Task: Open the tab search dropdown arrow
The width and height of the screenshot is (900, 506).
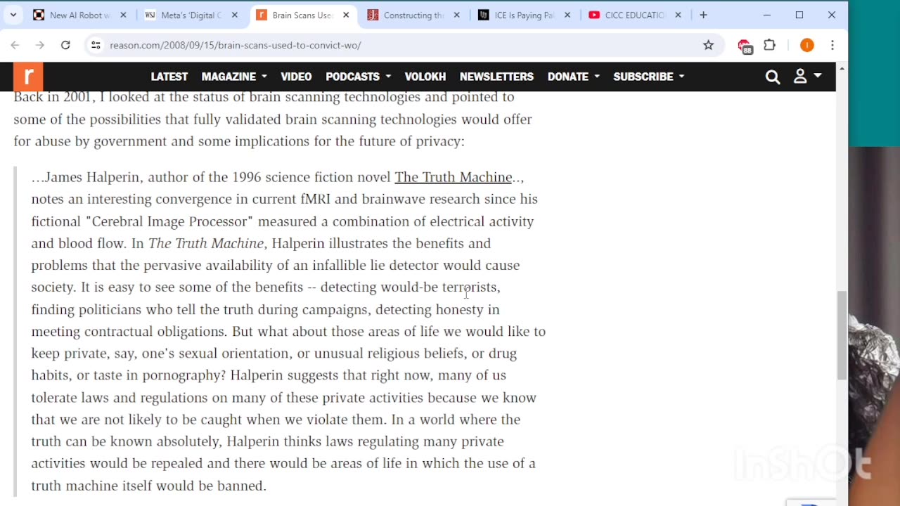Action: pyautogui.click(x=13, y=15)
